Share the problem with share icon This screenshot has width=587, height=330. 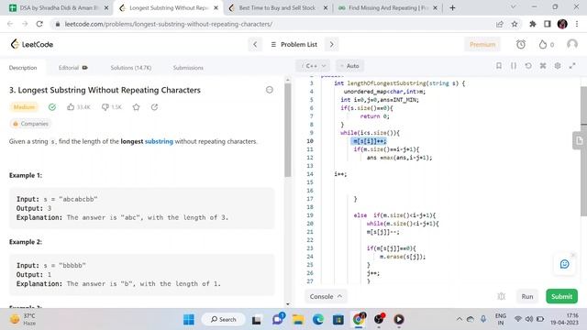[154, 107]
